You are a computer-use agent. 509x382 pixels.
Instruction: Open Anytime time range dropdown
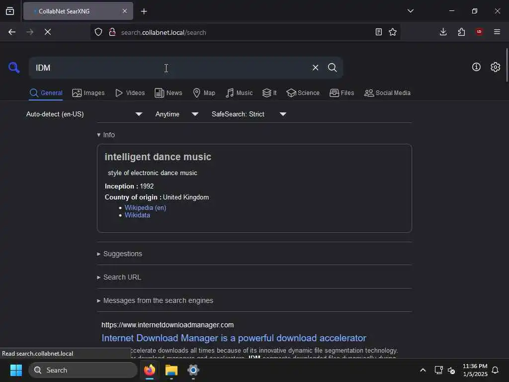176,114
